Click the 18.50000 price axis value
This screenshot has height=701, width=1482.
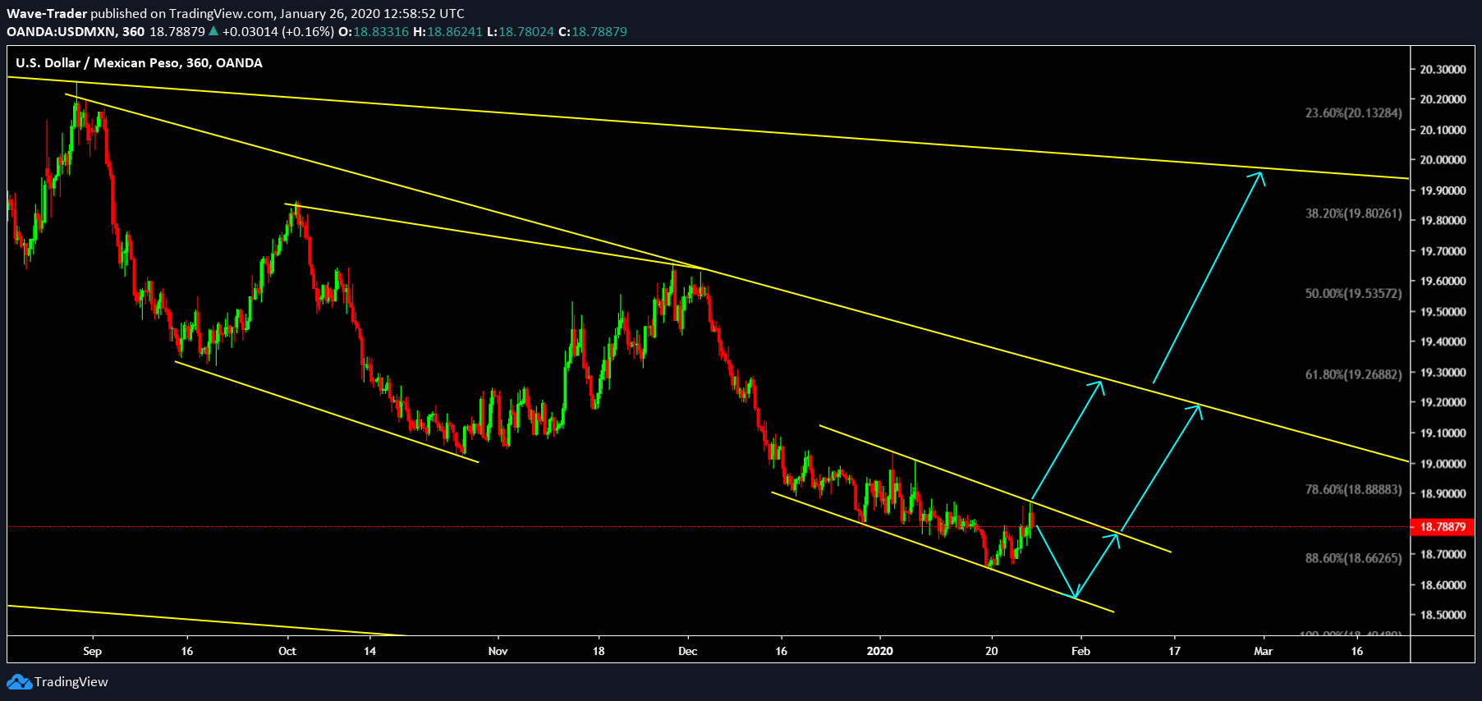click(x=1443, y=615)
